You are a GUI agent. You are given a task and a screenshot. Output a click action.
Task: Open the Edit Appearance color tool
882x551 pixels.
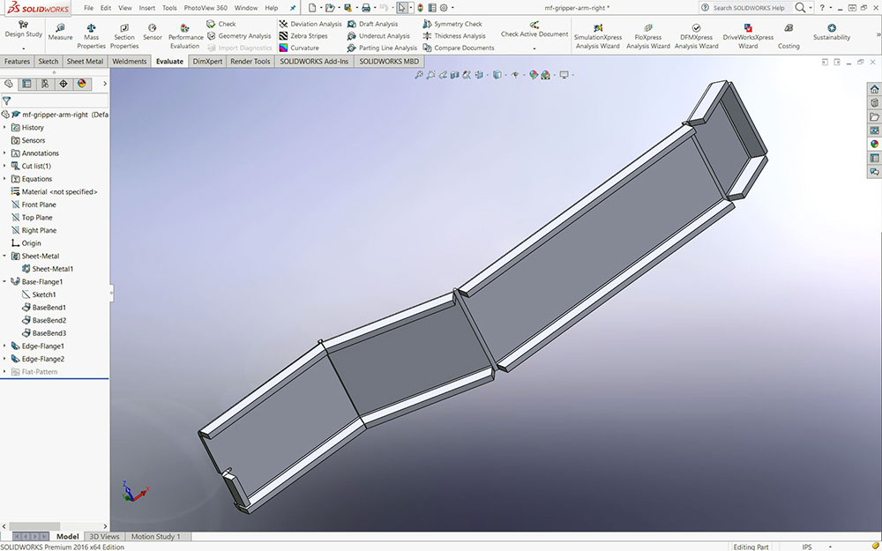point(534,75)
